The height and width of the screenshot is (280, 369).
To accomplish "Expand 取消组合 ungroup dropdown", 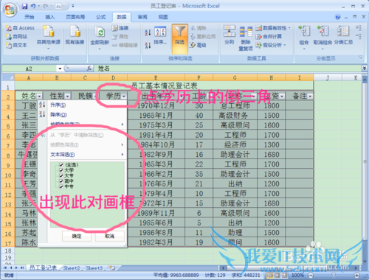I will tap(323, 49).
